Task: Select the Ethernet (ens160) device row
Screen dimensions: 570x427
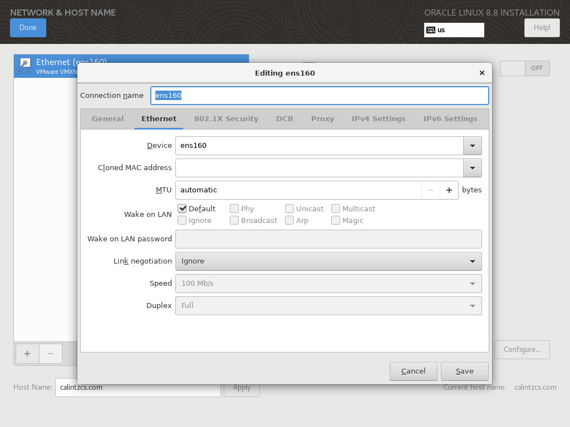Action: pyautogui.click(x=131, y=66)
